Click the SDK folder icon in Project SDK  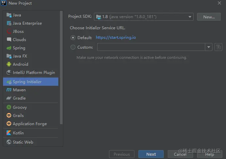pyautogui.click(x=99, y=17)
